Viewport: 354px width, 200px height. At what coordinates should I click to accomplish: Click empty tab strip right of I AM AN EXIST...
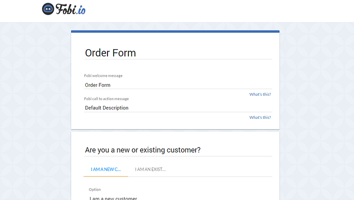222,169
